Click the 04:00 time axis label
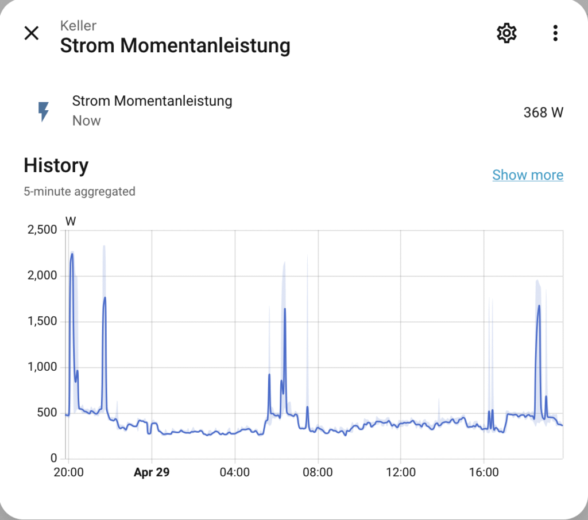The height and width of the screenshot is (520, 588). [235, 473]
